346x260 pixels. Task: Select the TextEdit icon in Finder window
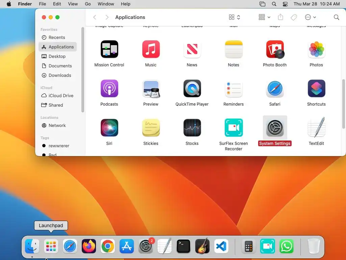(x=316, y=127)
